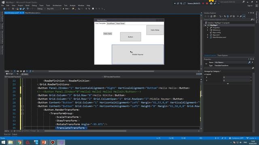This screenshot has width=259, height=145.
Task: Click the bookmark toolbar icon
Action: coord(93,9)
